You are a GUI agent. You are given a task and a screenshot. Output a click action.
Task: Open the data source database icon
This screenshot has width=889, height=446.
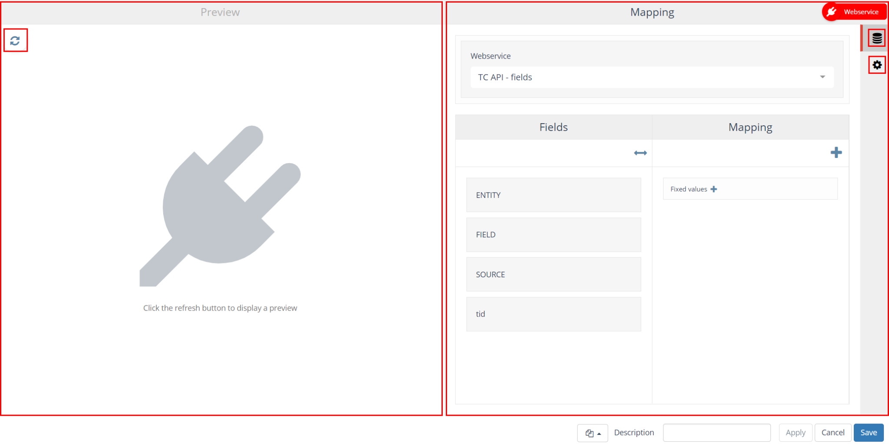click(x=877, y=38)
